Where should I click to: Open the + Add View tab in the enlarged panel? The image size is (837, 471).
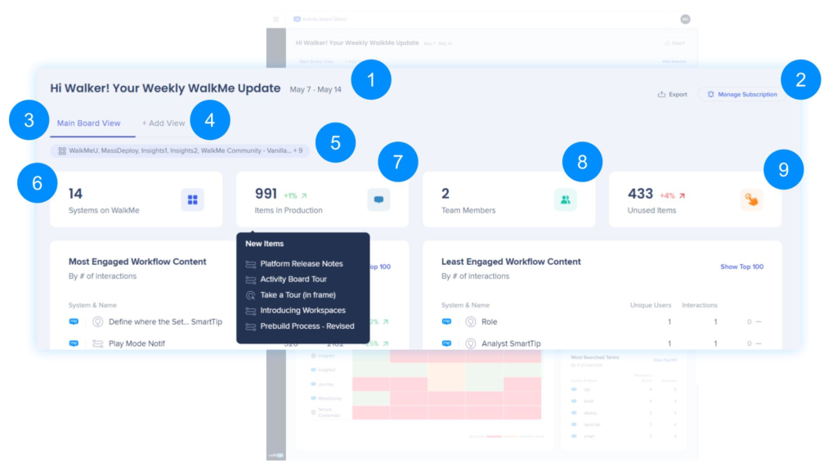pos(163,123)
